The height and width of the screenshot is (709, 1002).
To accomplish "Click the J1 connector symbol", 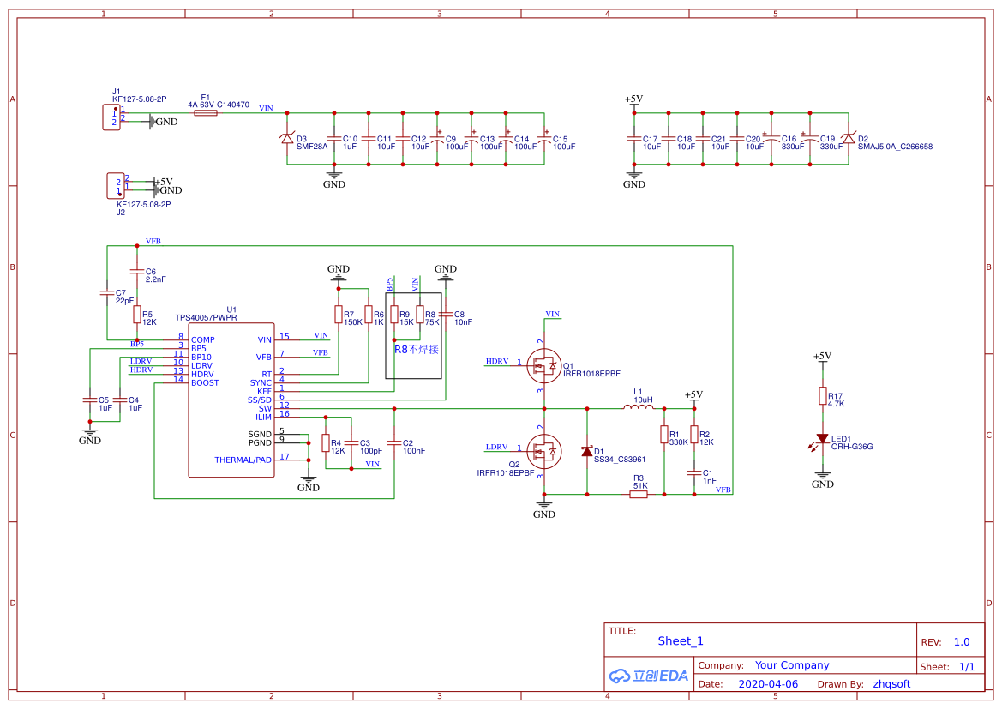I will pyautogui.click(x=111, y=117).
